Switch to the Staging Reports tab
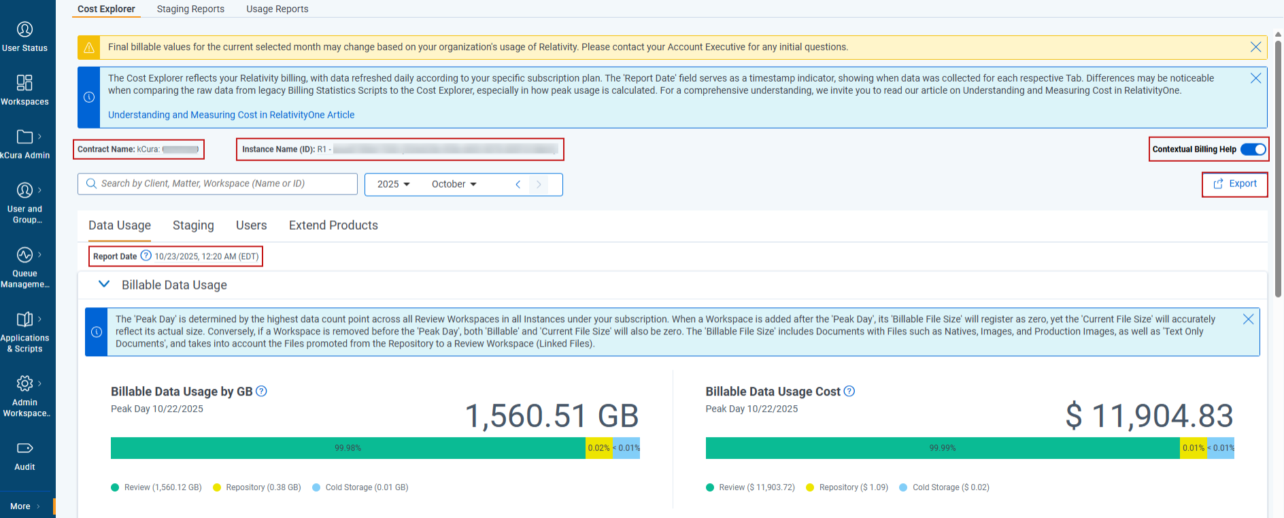The width and height of the screenshot is (1284, 518). point(190,9)
